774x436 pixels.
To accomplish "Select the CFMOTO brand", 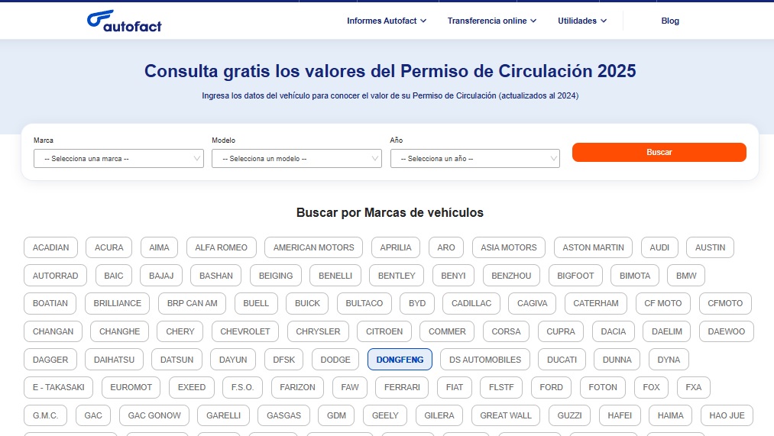I will pyautogui.click(x=725, y=303).
